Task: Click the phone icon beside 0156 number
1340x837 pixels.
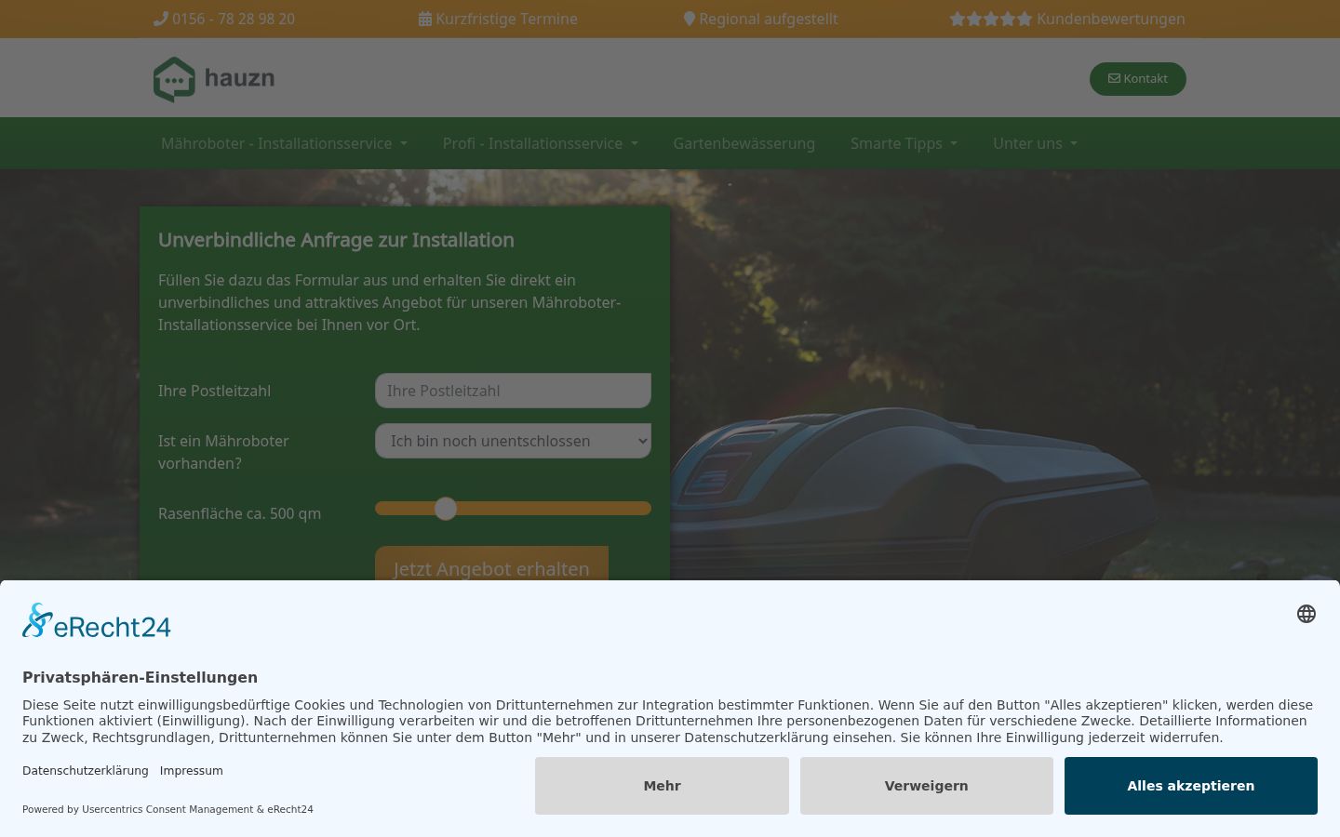Action: (160, 19)
